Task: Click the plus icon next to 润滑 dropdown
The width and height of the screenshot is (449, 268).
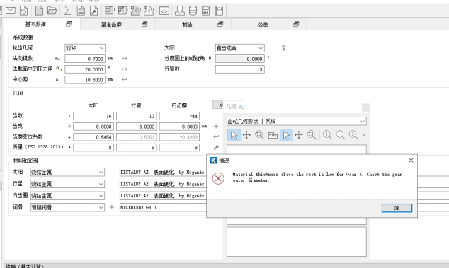Action: click(112, 207)
